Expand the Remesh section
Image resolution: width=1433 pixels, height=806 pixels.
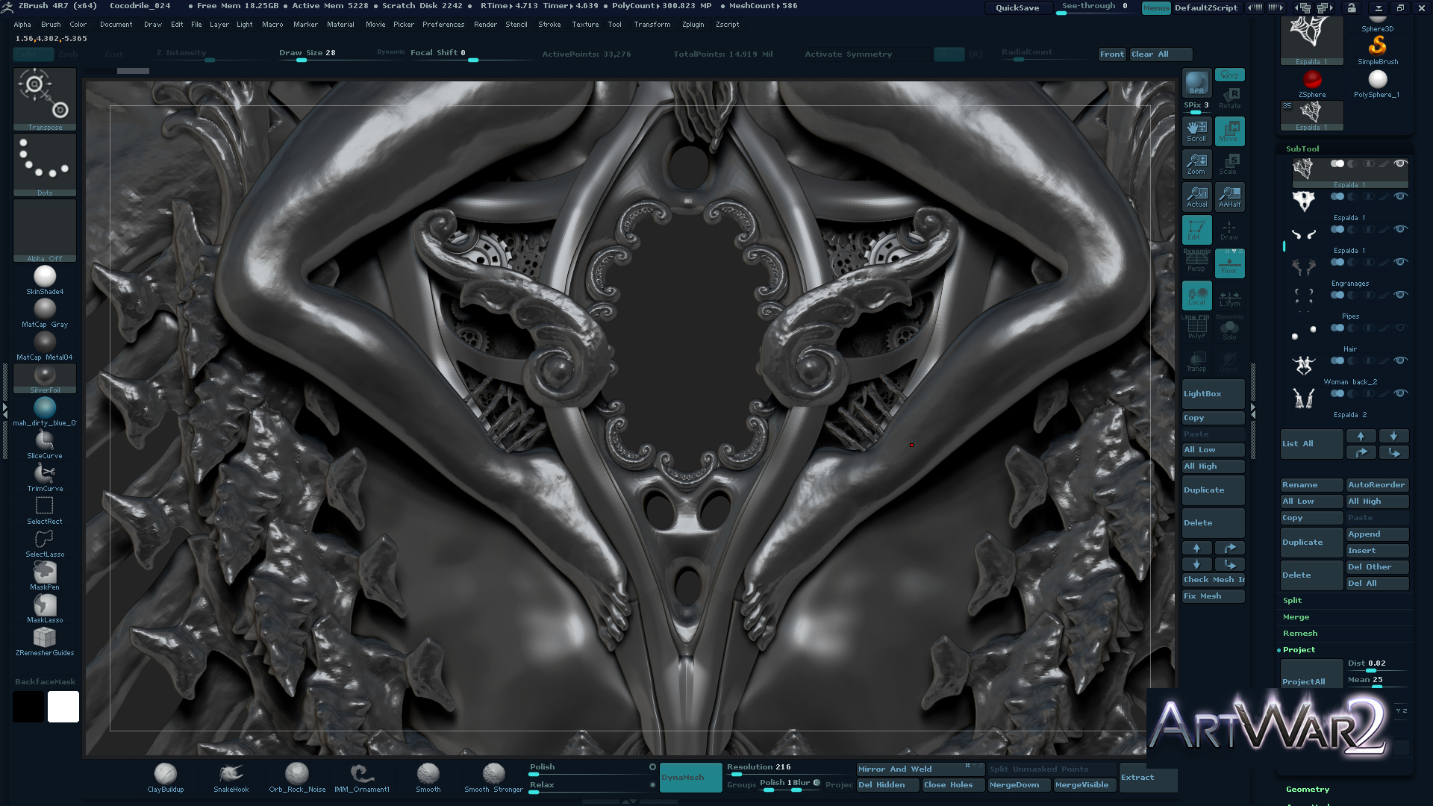pos(1299,634)
